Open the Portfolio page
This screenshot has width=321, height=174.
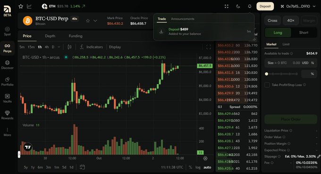pos(7,82)
